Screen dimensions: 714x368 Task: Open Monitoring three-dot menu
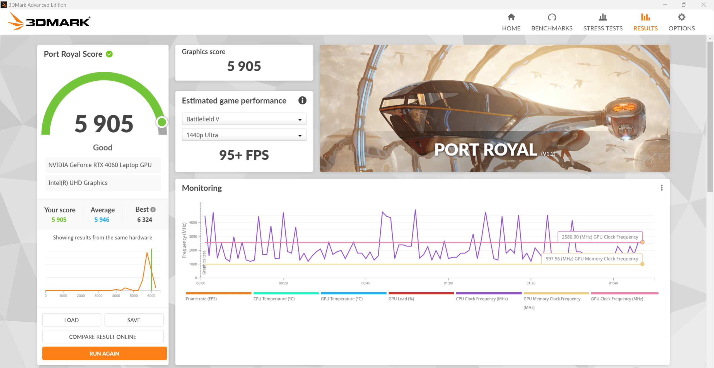pyautogui.click(x=662, y=188)
